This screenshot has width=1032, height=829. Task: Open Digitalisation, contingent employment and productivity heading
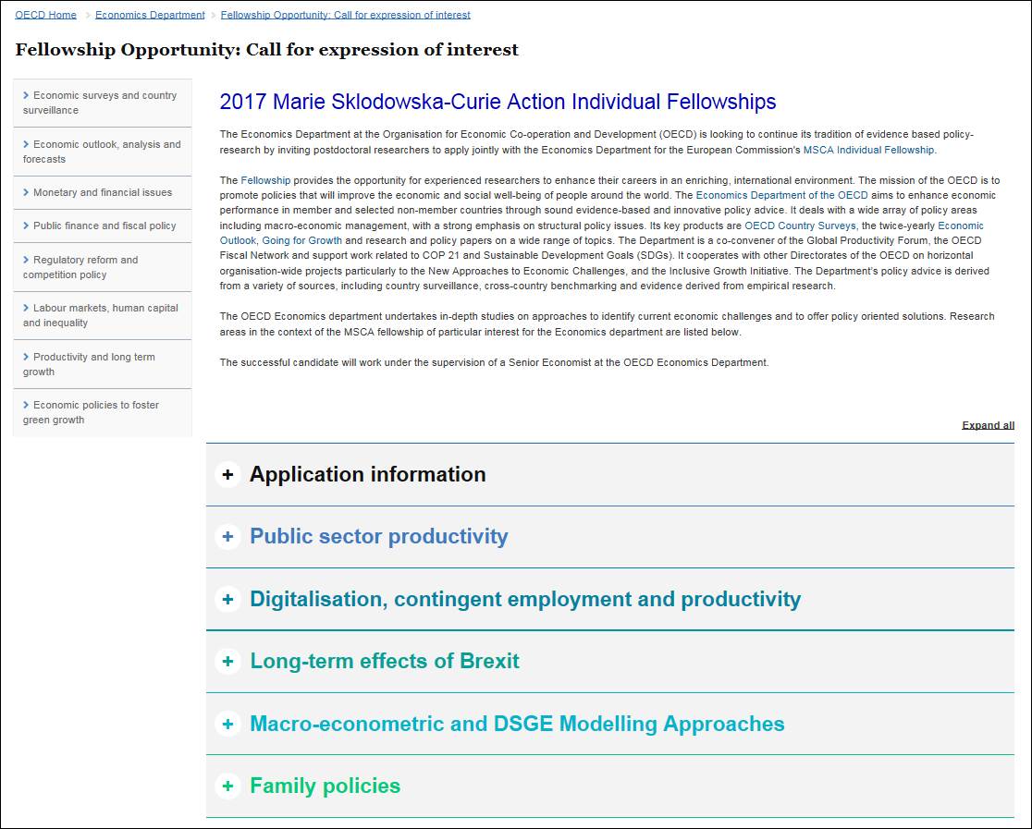[x=525, y=600]
